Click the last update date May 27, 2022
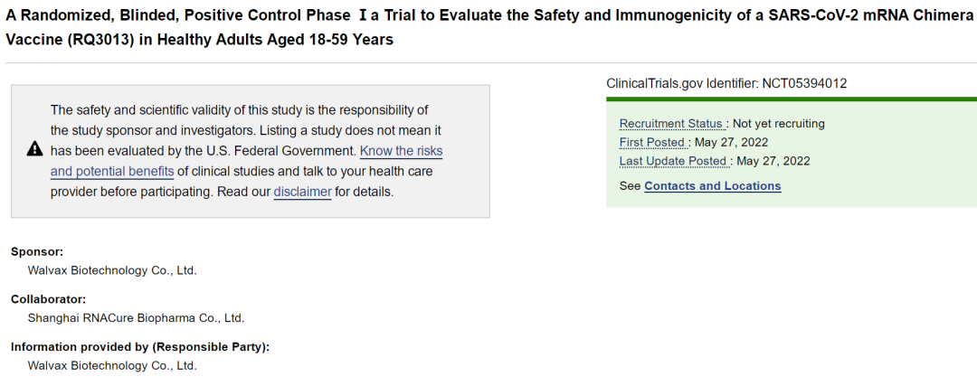Image resolution: width=977 pixels, height=386 pixels. pos(773,161)
